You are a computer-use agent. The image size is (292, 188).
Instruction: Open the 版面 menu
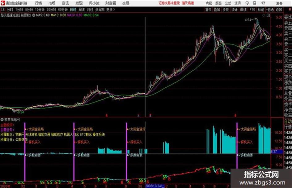(218, 3)
